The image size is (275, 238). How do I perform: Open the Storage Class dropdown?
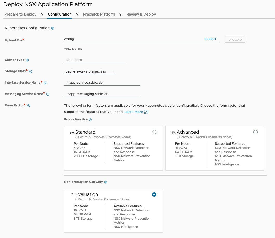click(x=90, y=71)
